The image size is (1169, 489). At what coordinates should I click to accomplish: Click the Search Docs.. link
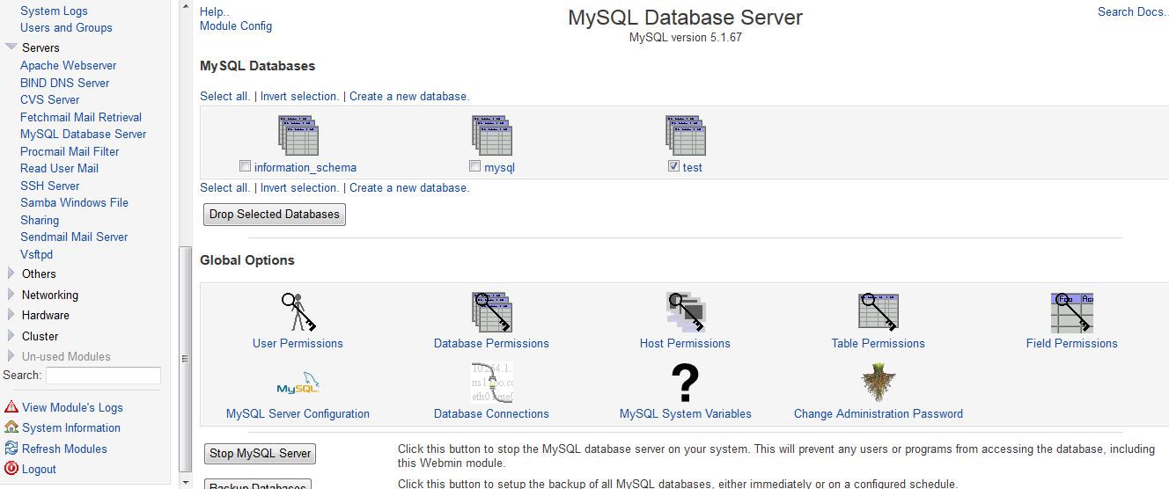1133,11
